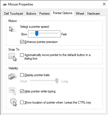Open the Buttons tab

31,14
